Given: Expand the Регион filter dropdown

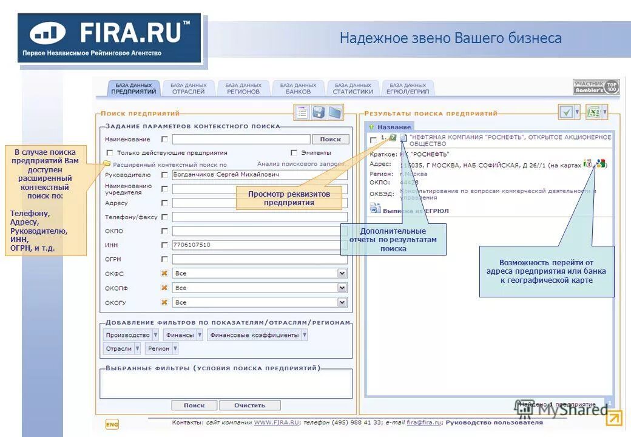Looking at the screenshot, I should [x=175, y=348].
